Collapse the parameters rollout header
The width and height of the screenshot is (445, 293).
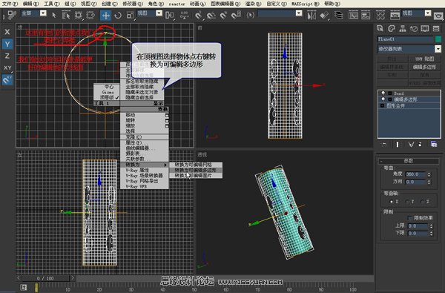pos(409,161)
